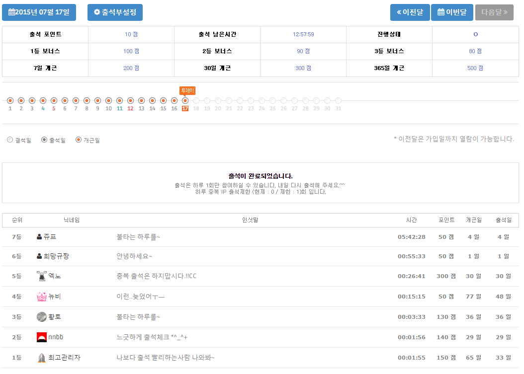
Task: Click the disabled 다음달 button
Action: (x=494, y=12)
